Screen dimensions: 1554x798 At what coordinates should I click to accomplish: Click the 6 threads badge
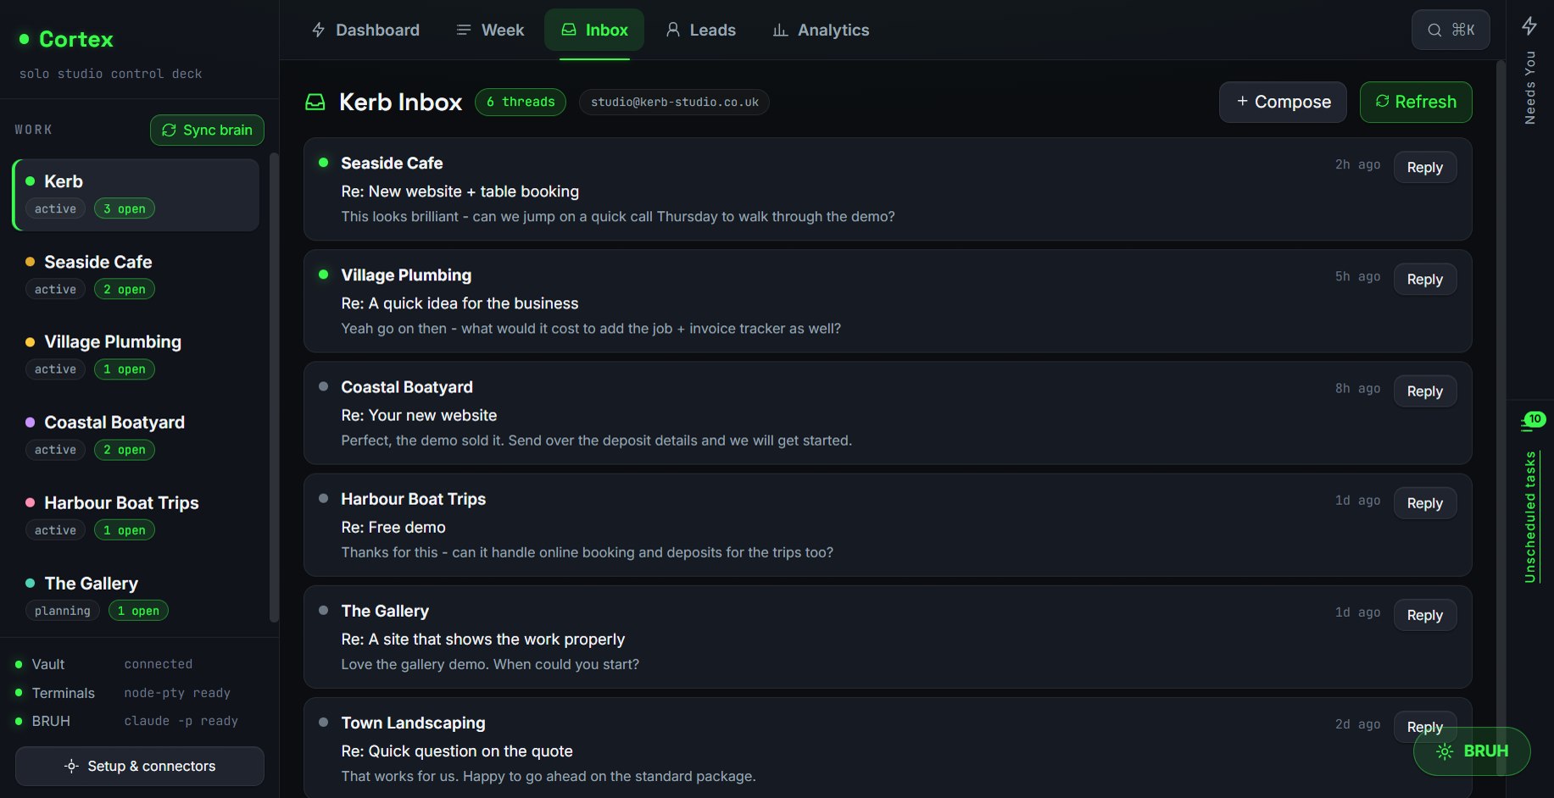tap(521, 102)
